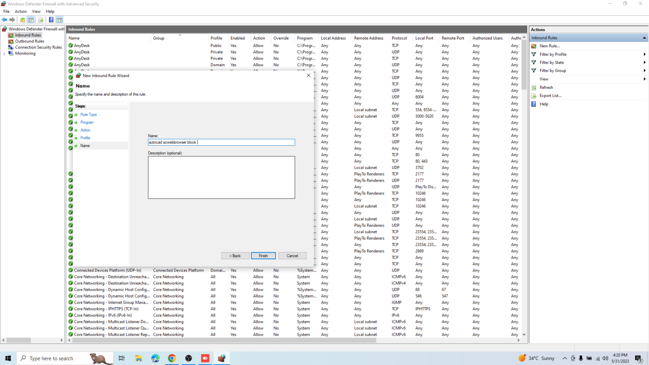Click into the Description text box
This screenshot has width=649, height=365.
tap(221, 177)
